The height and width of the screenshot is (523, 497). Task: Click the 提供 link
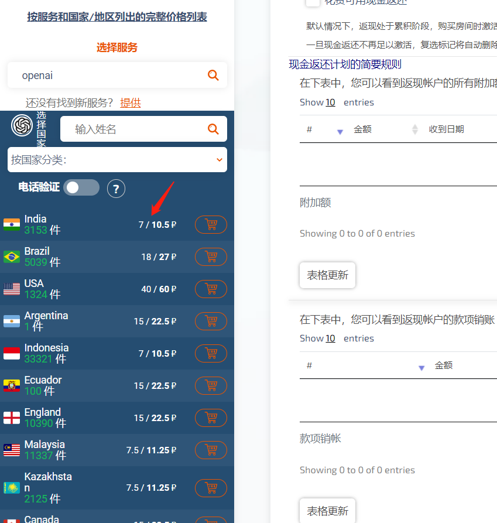click(131, 103)
